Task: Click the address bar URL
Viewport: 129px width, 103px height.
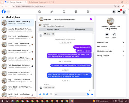Action: [x=30, y=6]
